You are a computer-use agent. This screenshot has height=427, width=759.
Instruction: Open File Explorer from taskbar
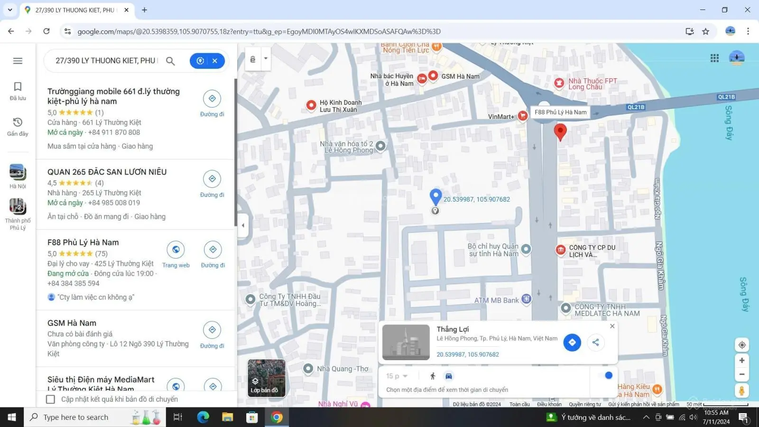point(228,417)
